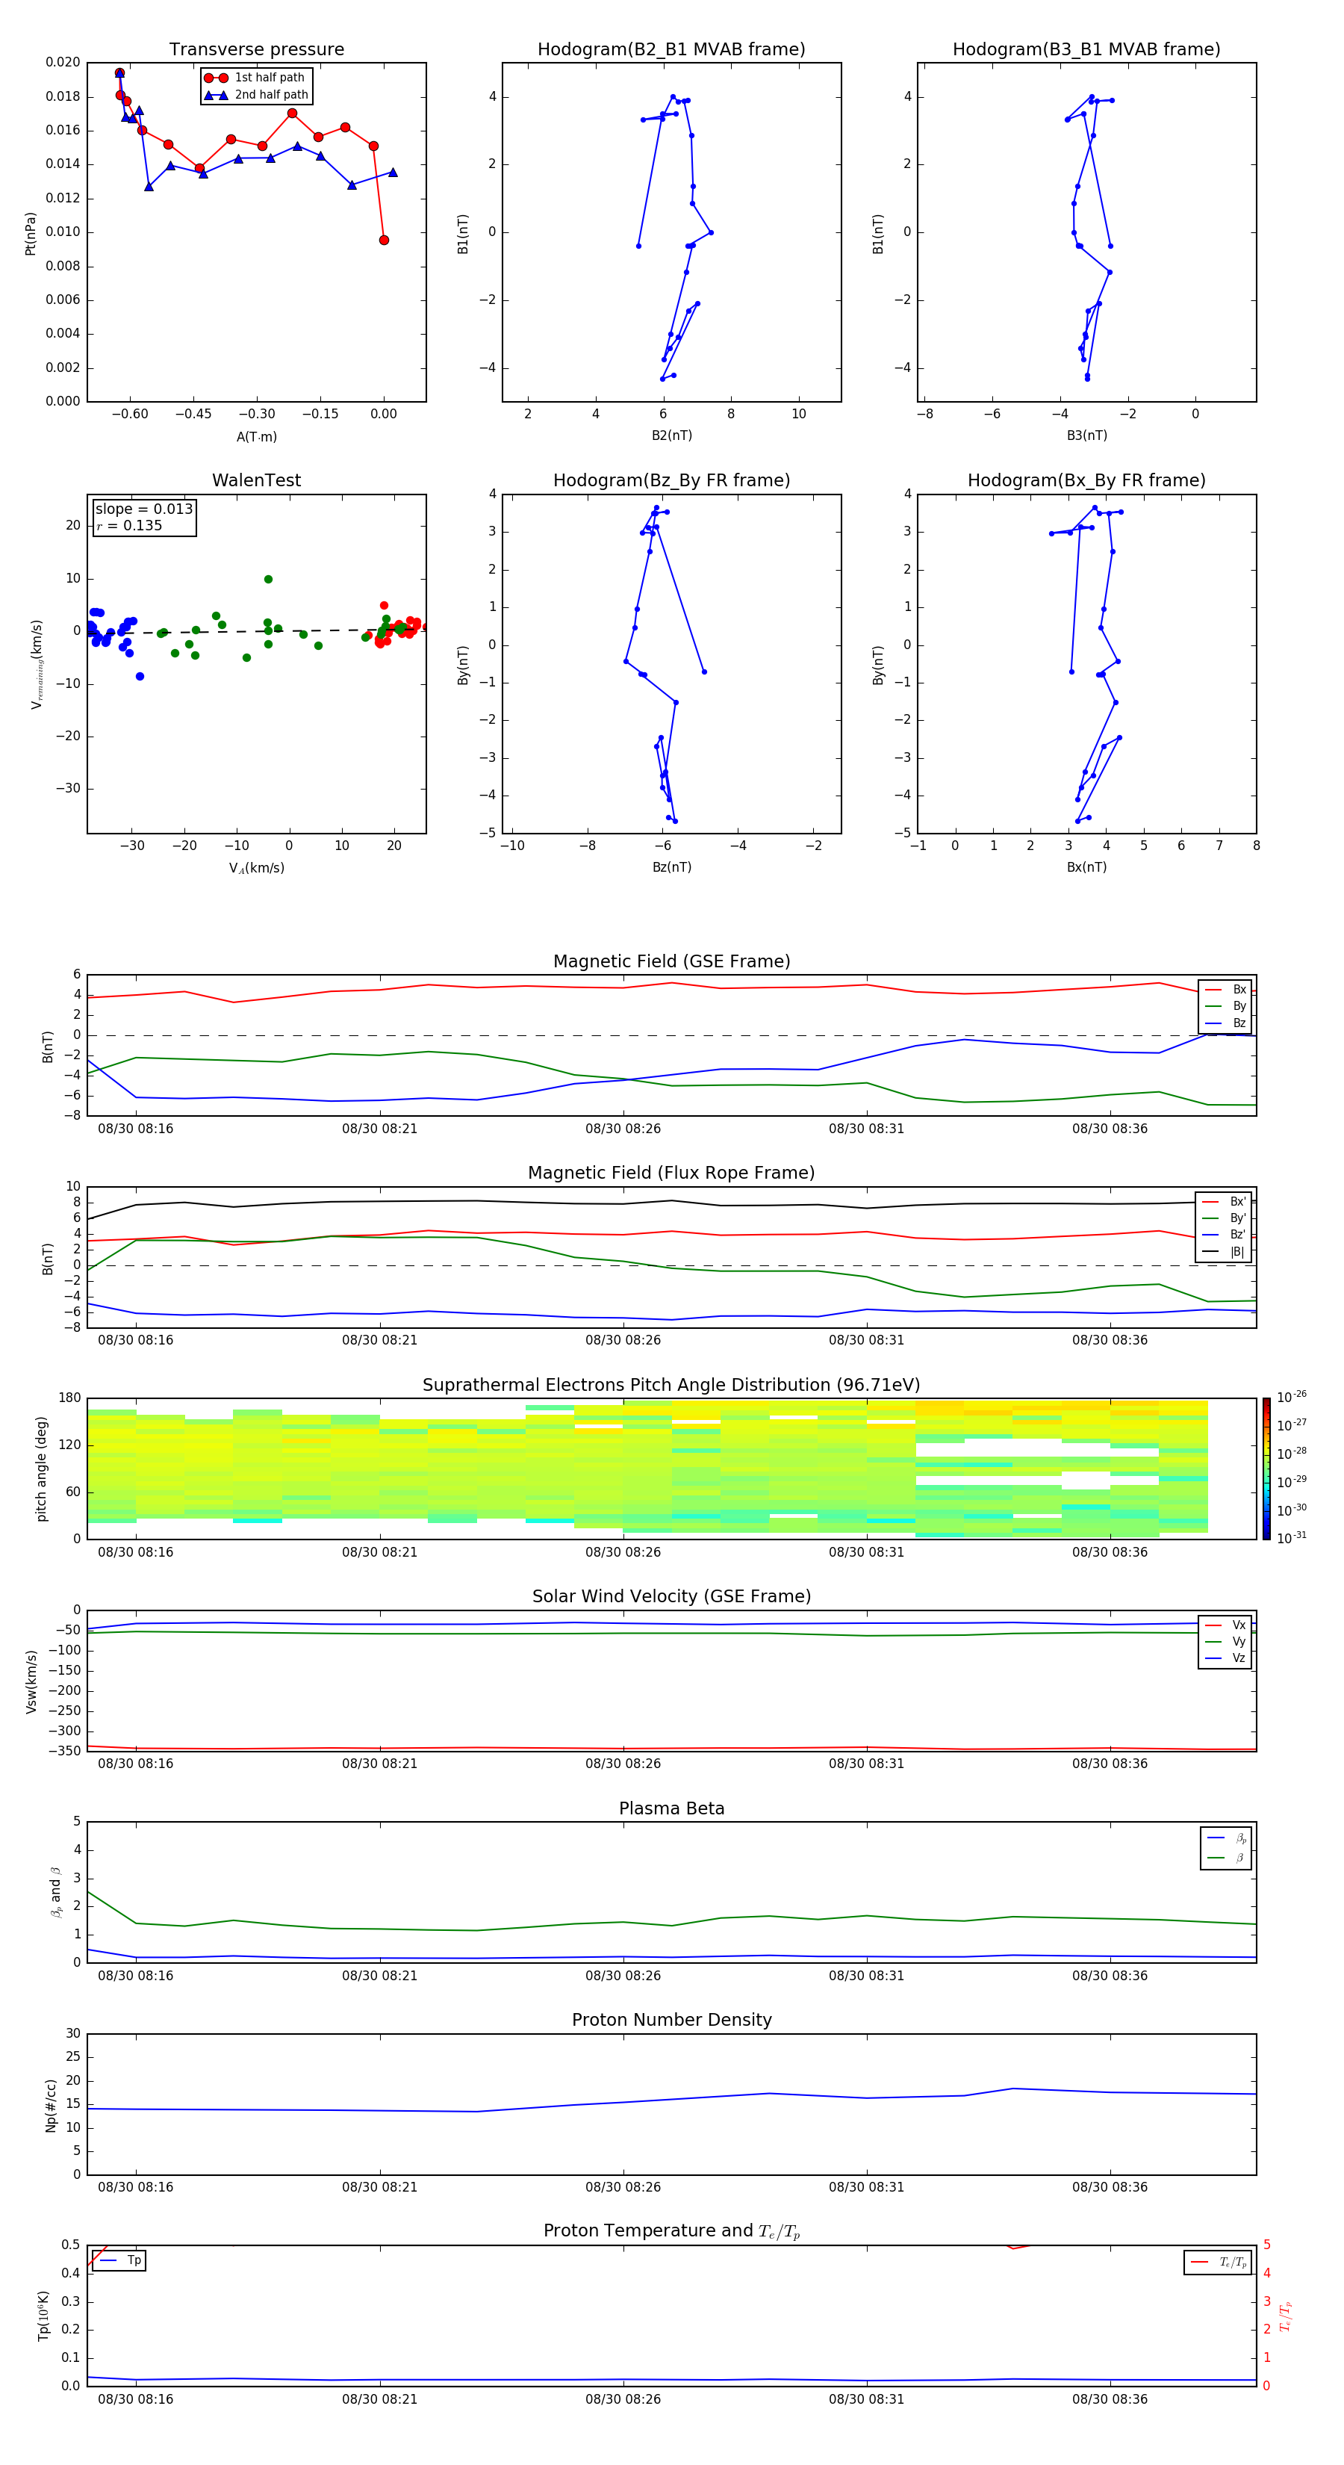Click the 'Pt(nPa)' y-axis label
Viewport: 1344px width, 2465px height.
30,234
